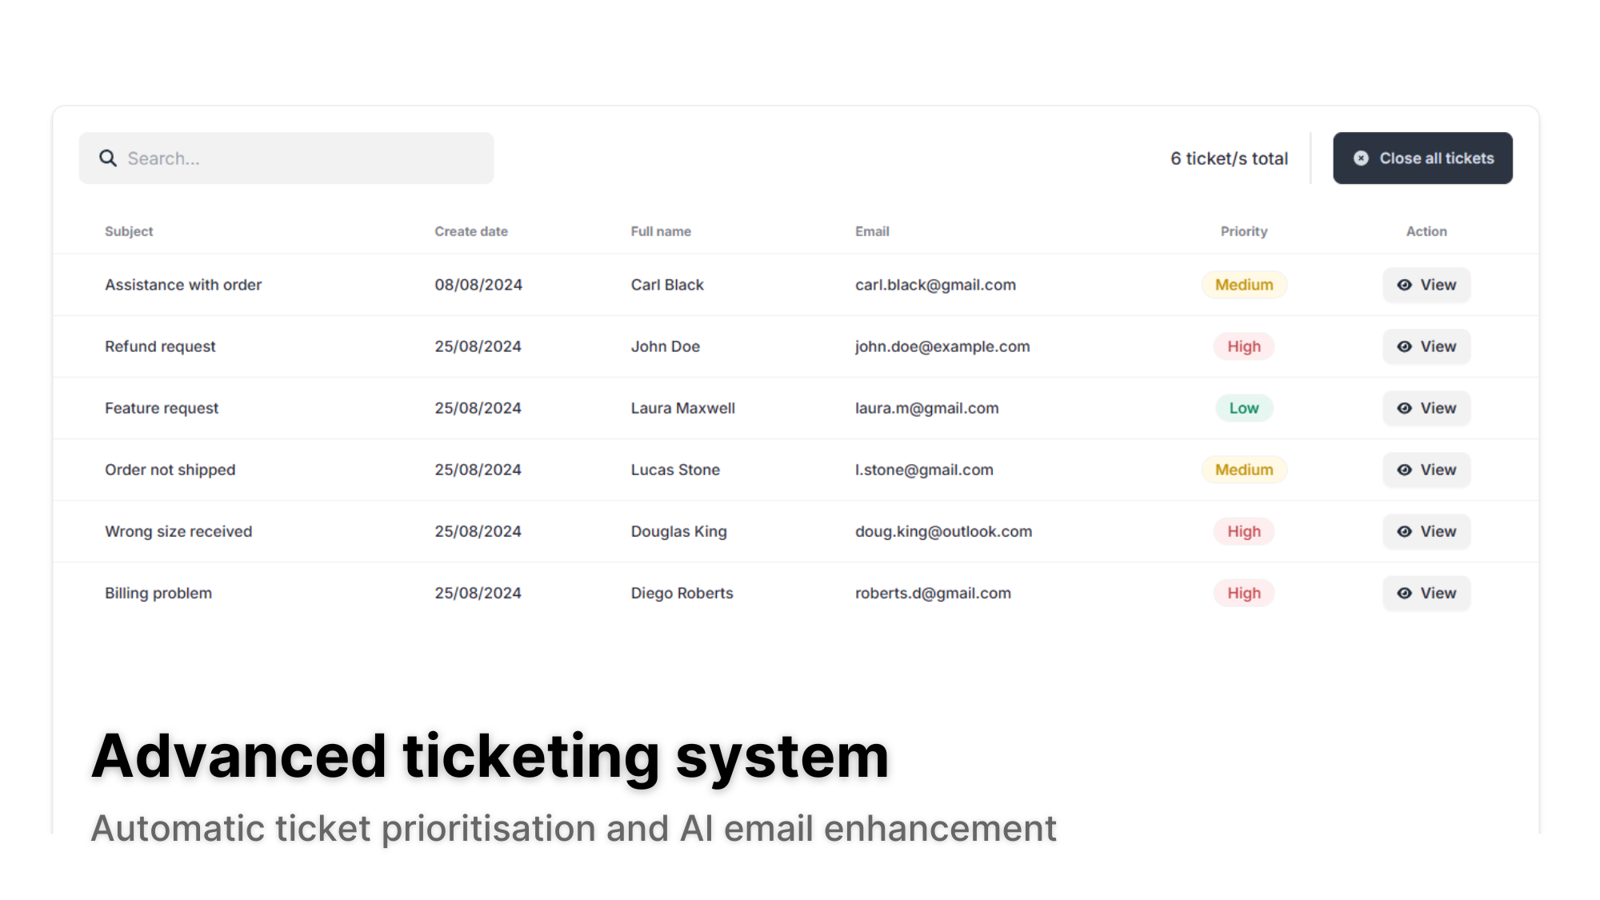This screenshot has width=1600, height=900.
Task: Click the X icon in Close all tickets
Action: (1361, 158)
